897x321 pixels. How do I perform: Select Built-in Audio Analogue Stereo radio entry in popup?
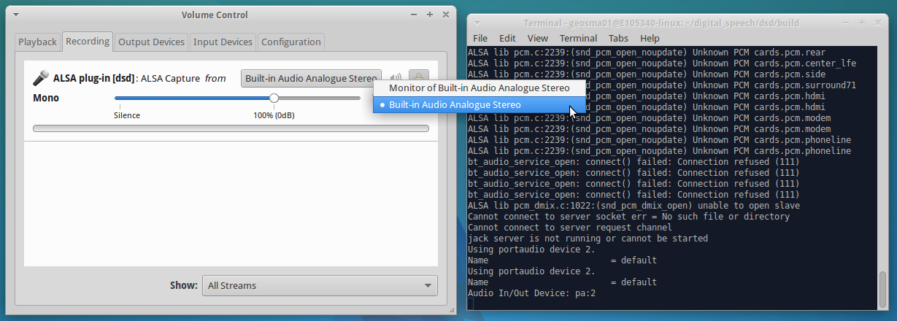pyautogui.click(x=480, y=104)
